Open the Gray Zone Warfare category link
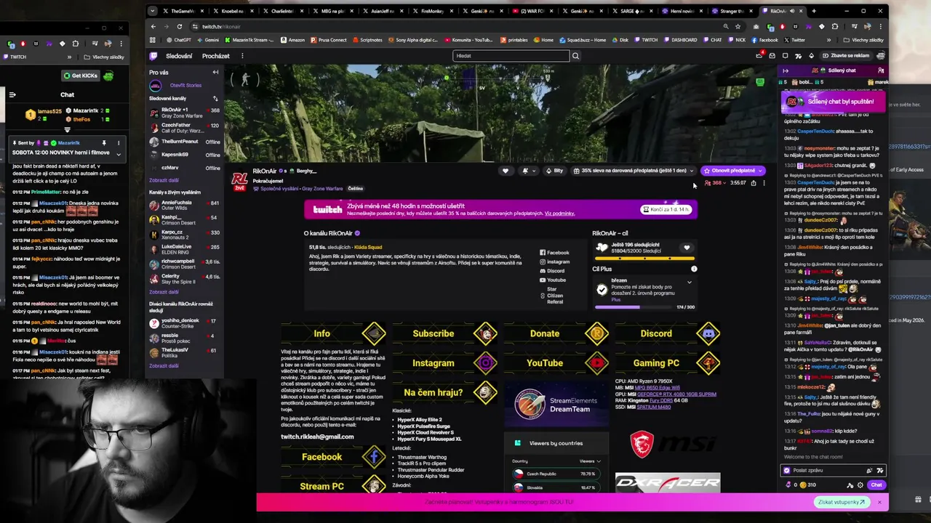 coord(323,189)
